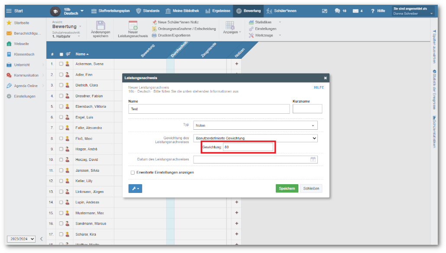Switch to the Stoffverteilungsplan tab
The width and height of the screenshot is (446, 253).
pos(111,11)
